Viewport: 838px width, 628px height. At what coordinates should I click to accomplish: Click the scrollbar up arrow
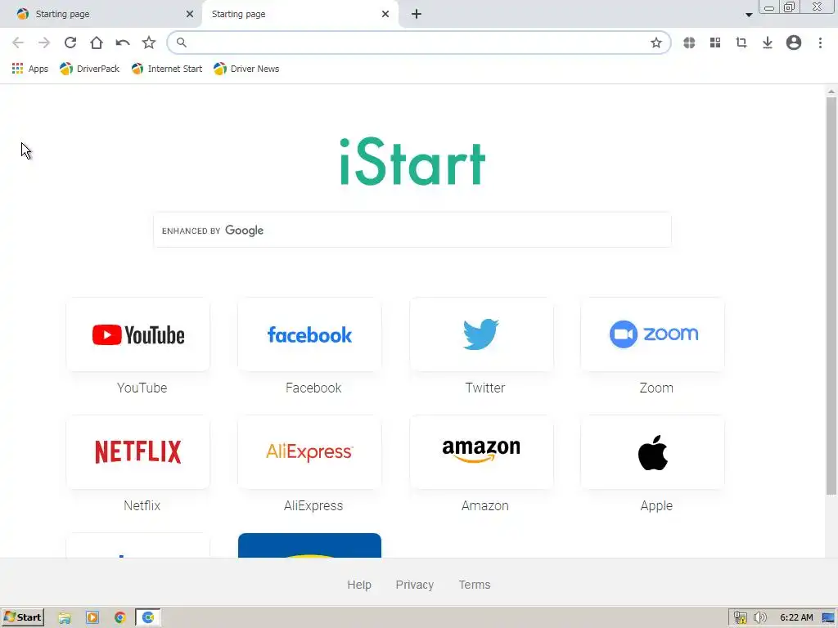(831, 92)
